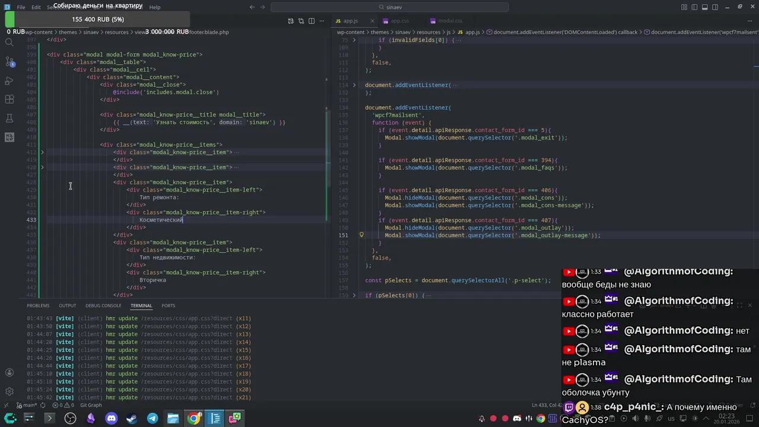This screenshot has height=427, width=759.
Task: Switch to the modal.css editor tab
Action: pos(449,21)
